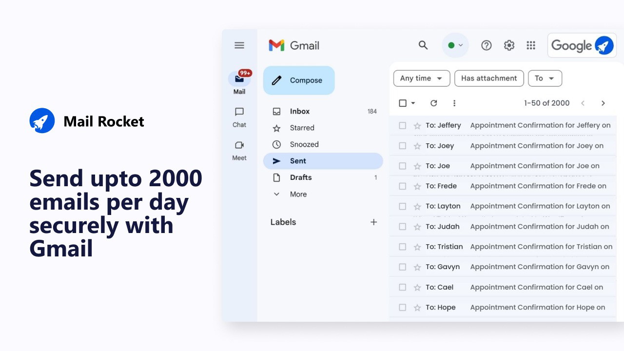The height and width of the screenshot is (351, 624).
Task: Open the Inbox folder
Action: tap(300, 111)
